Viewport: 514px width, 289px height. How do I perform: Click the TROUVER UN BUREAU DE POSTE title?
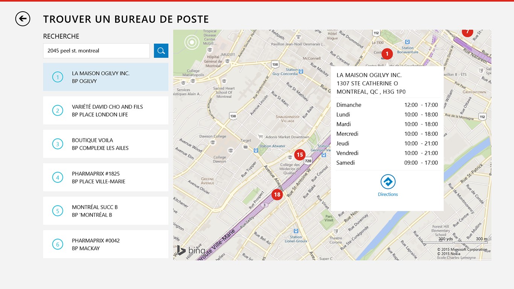pos(126,19)
